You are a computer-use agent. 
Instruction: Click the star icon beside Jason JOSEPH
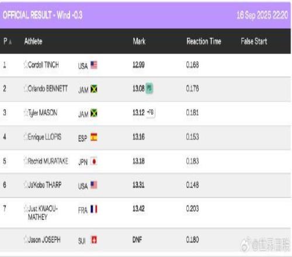[26, 239]
